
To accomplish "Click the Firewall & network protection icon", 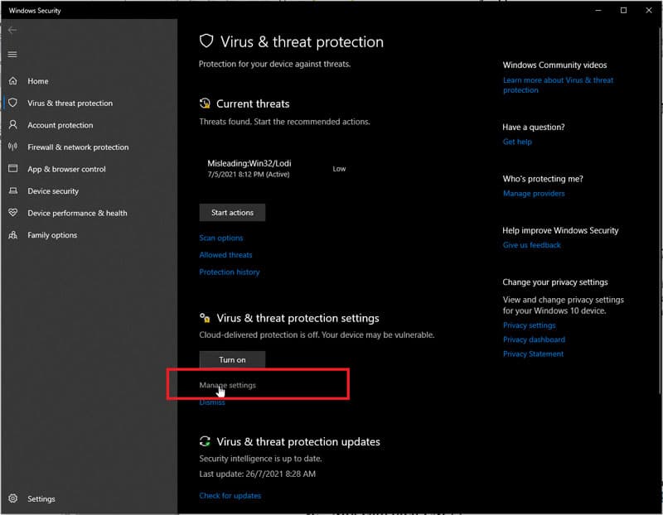I will tap(12, 147).
